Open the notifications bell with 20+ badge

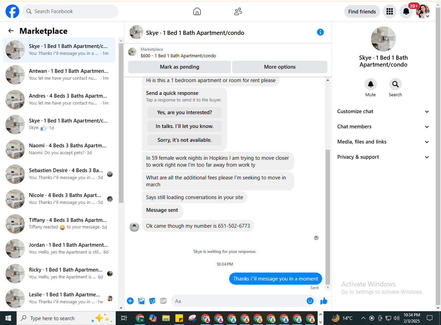tap(406, 11)
